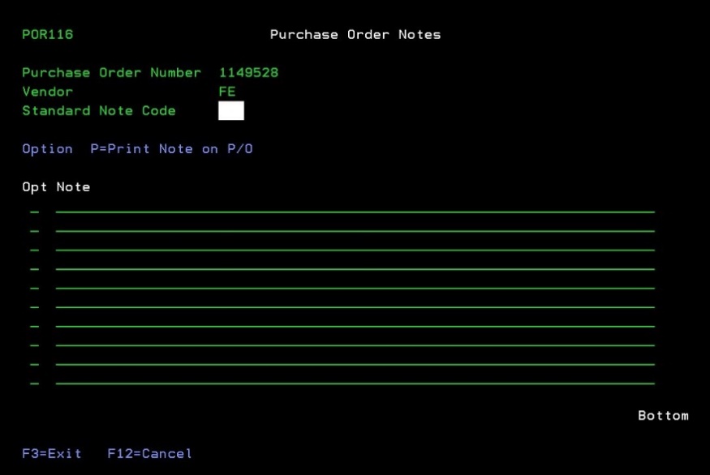Screen dimensions: 710x475
Task: Click the Purchase Order Number value 1149528
Action: pyautogui.click(x=248, y=73)
